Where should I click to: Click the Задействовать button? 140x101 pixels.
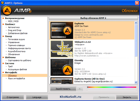point(63,89)
